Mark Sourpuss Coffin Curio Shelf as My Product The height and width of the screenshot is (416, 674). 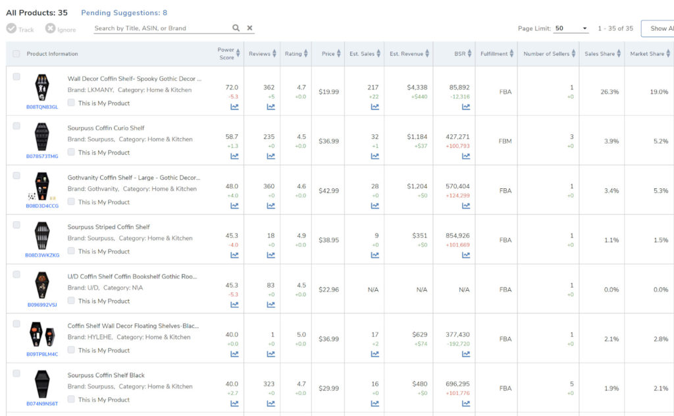pos(71,152)
